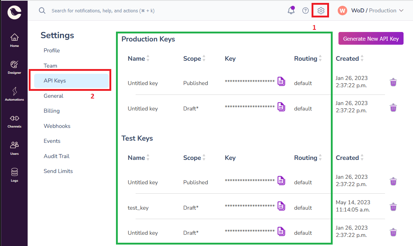413x246 pixels.
Task: Open the help menu
Action: coord(305,10)
